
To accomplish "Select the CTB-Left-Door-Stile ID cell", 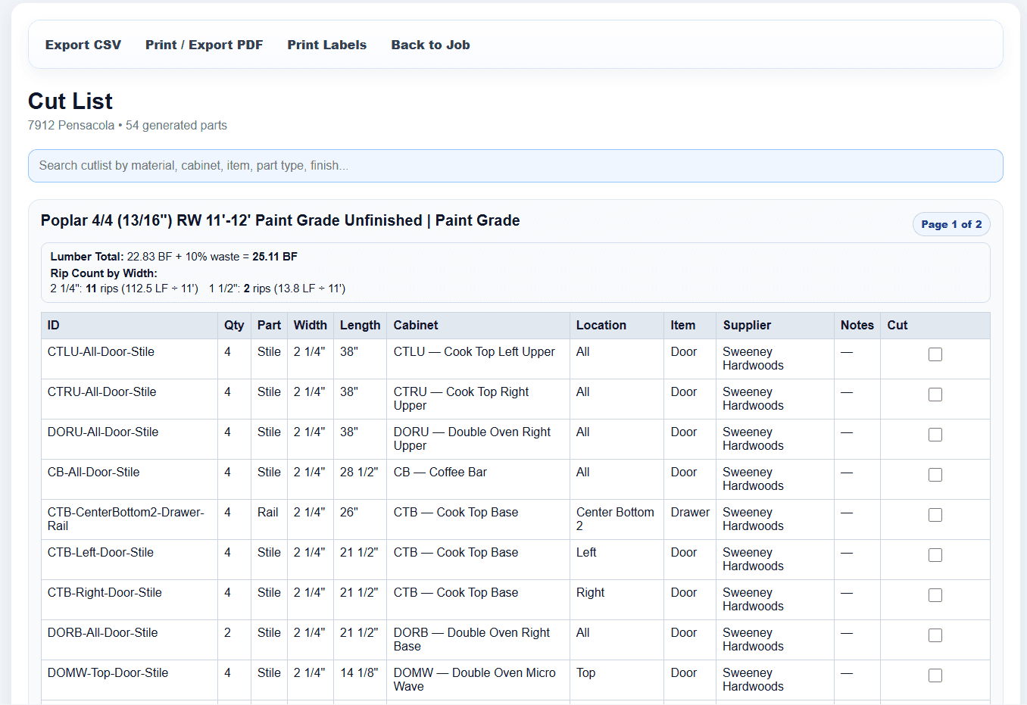I will (x=130, y=560).
